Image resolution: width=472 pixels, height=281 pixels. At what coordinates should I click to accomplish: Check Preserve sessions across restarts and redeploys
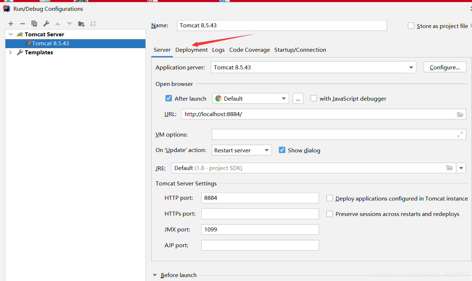point(329,214)
